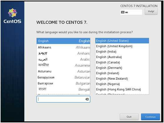The image size is (164, 123).
Task: Click the Continue button
Action: (x=150, y=117)
